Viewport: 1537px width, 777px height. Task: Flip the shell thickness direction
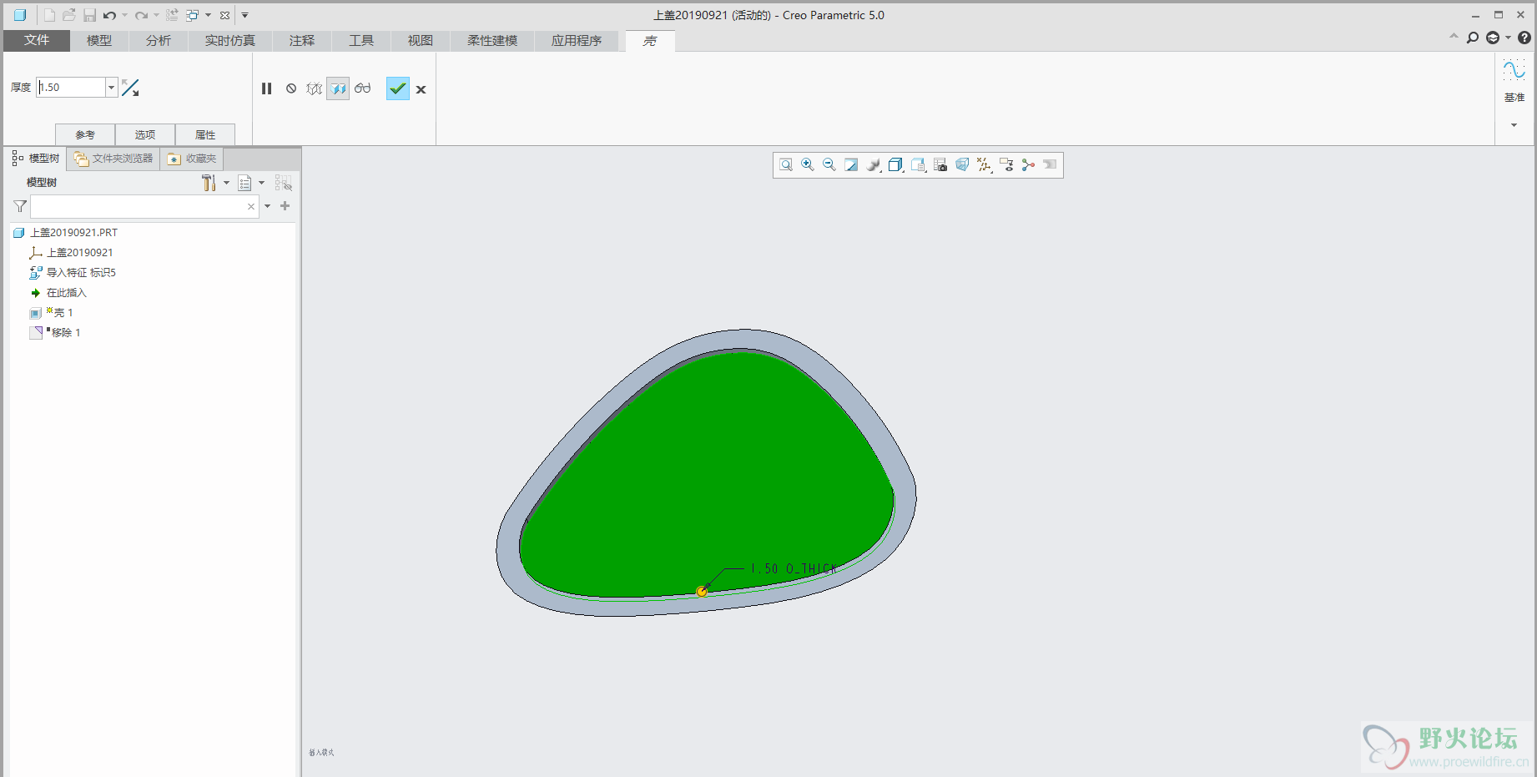coord(130,88)
